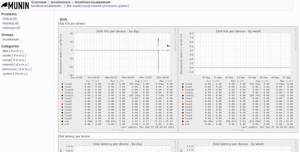Image resolution: width=300 pixels, height=152 pixels.
Task: Click the underlined disk section heading
Action: pos(63,19)
